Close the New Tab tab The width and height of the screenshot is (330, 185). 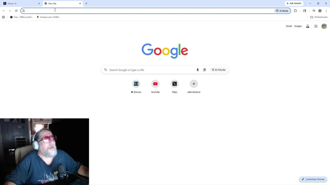click(x=80, y=3)
